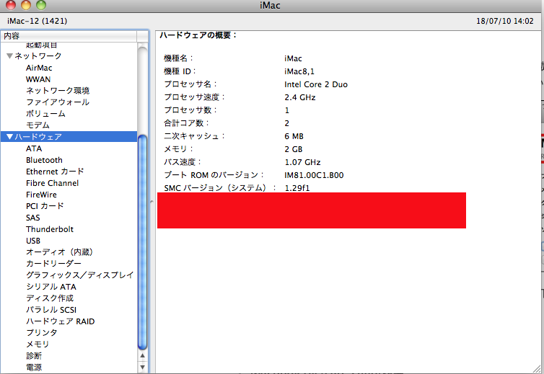Select Fibre Channel entry

(x=53, y=182)
